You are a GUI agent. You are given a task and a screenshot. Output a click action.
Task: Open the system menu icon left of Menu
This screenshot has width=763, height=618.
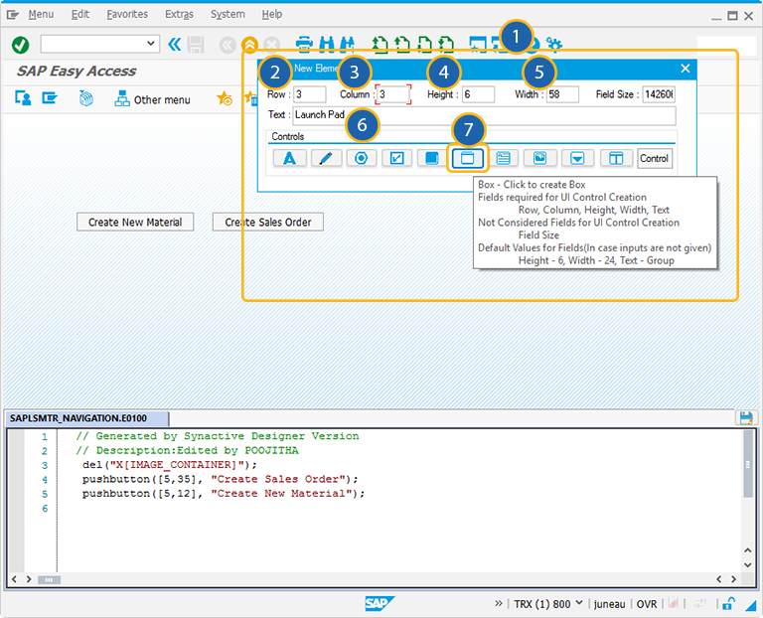pyautogui.click(x=13, y=15)
